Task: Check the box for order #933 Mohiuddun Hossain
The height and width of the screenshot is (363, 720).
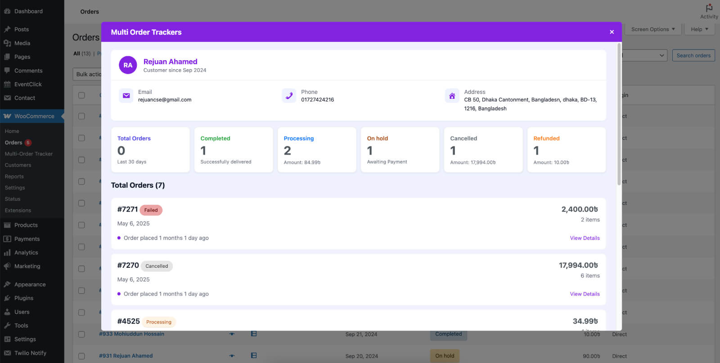Action: 81,334
